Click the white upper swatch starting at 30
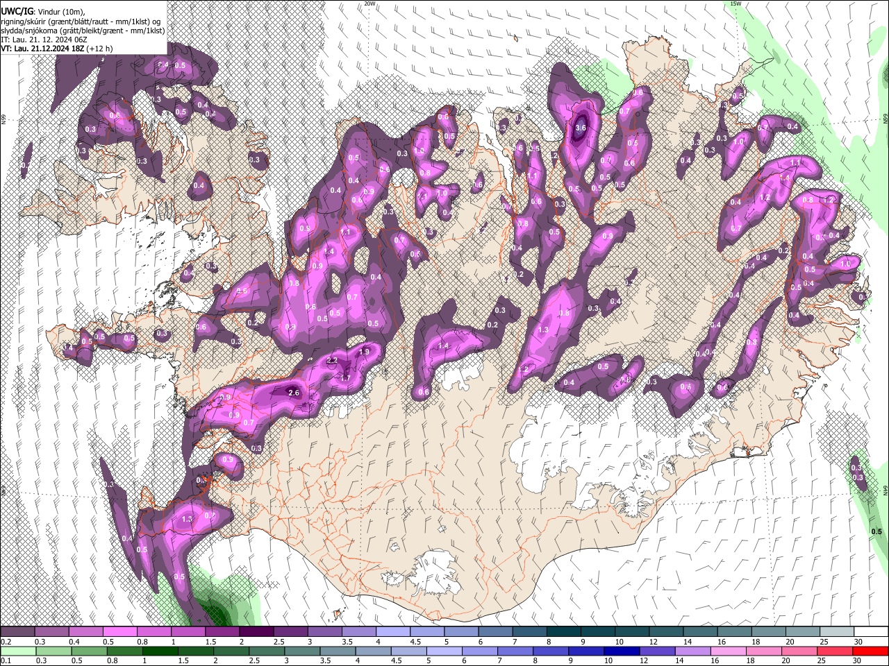This screenshot has height=666, width=889. tap(872, 631)
